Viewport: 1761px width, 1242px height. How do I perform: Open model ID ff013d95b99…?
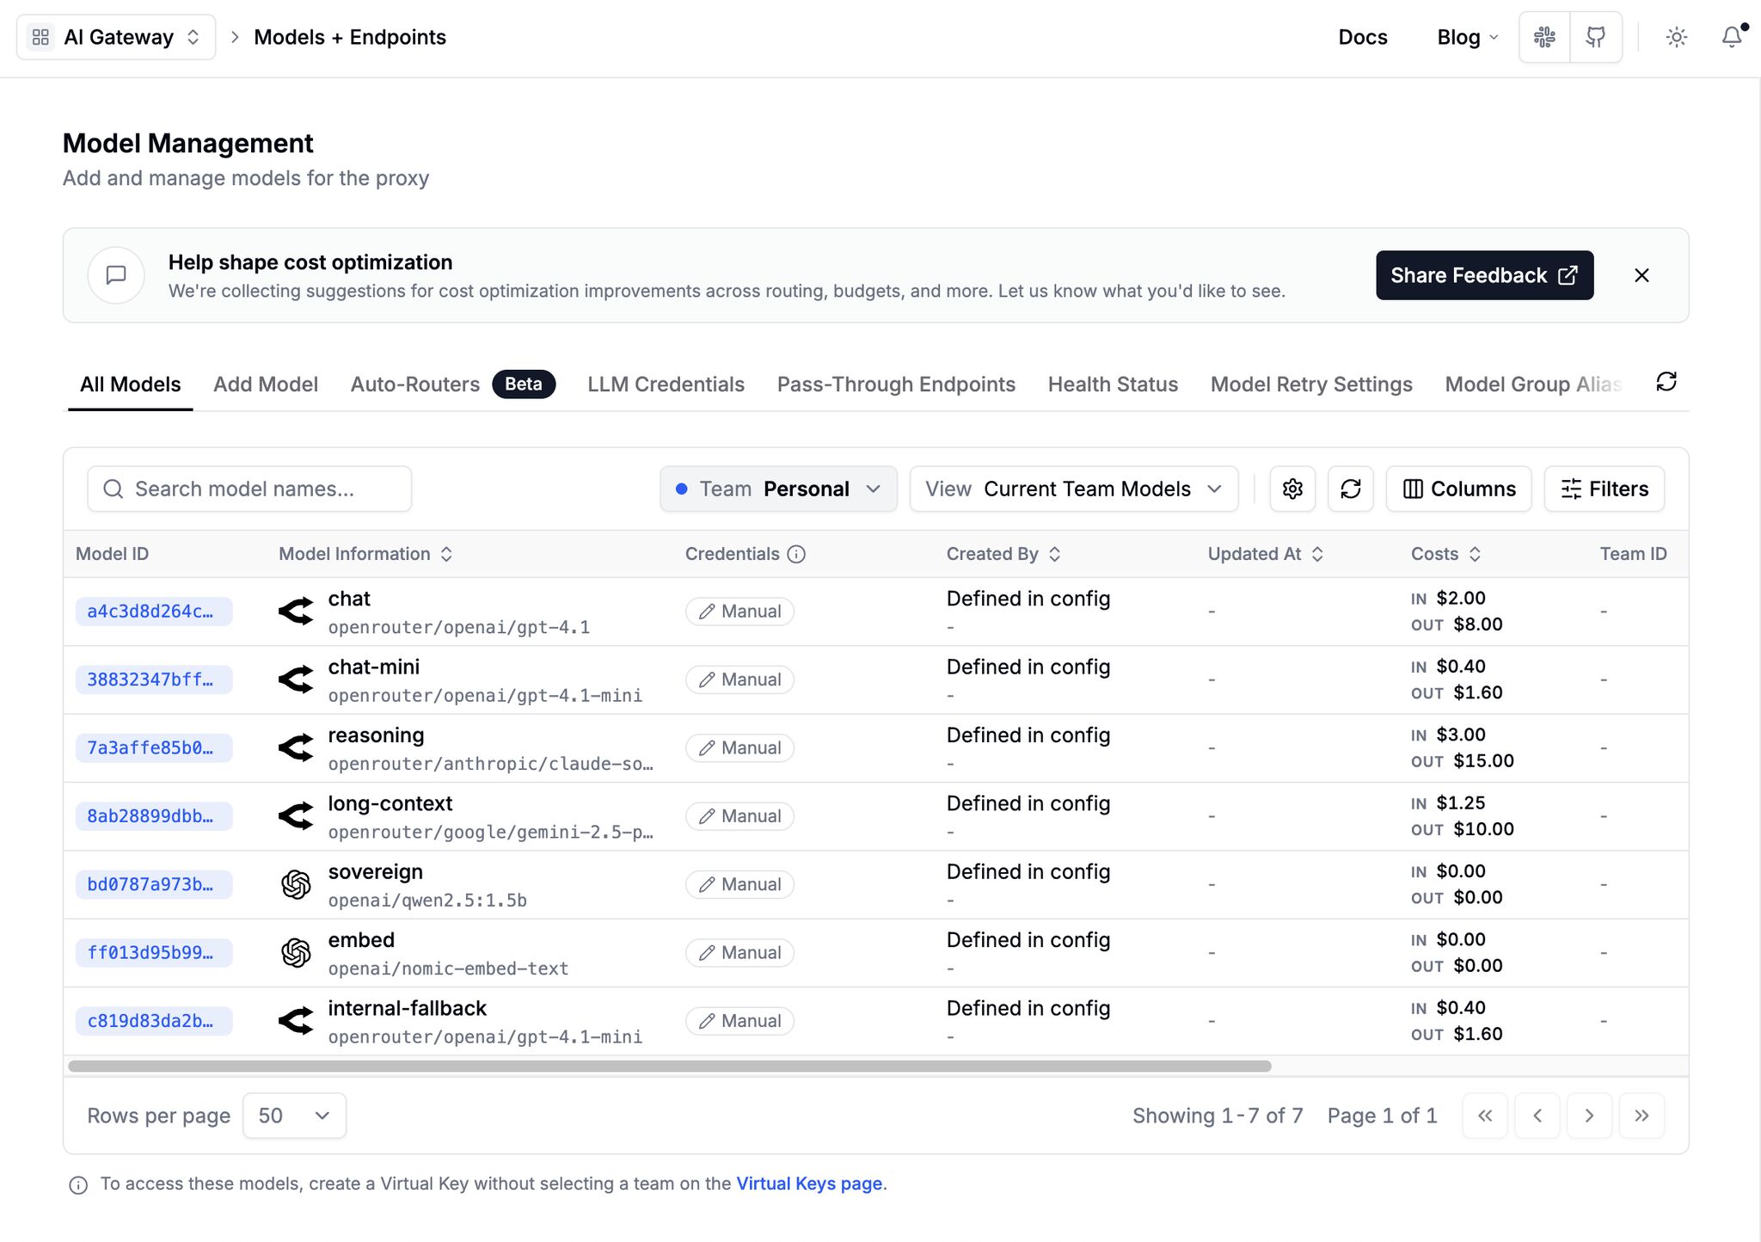154,953
